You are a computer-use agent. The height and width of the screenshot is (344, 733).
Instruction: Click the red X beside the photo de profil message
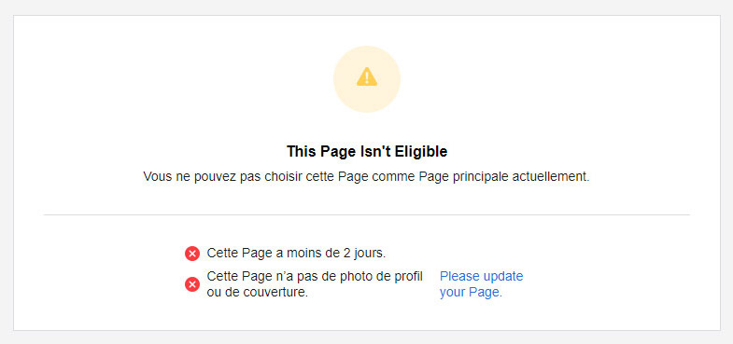point(192,284)
